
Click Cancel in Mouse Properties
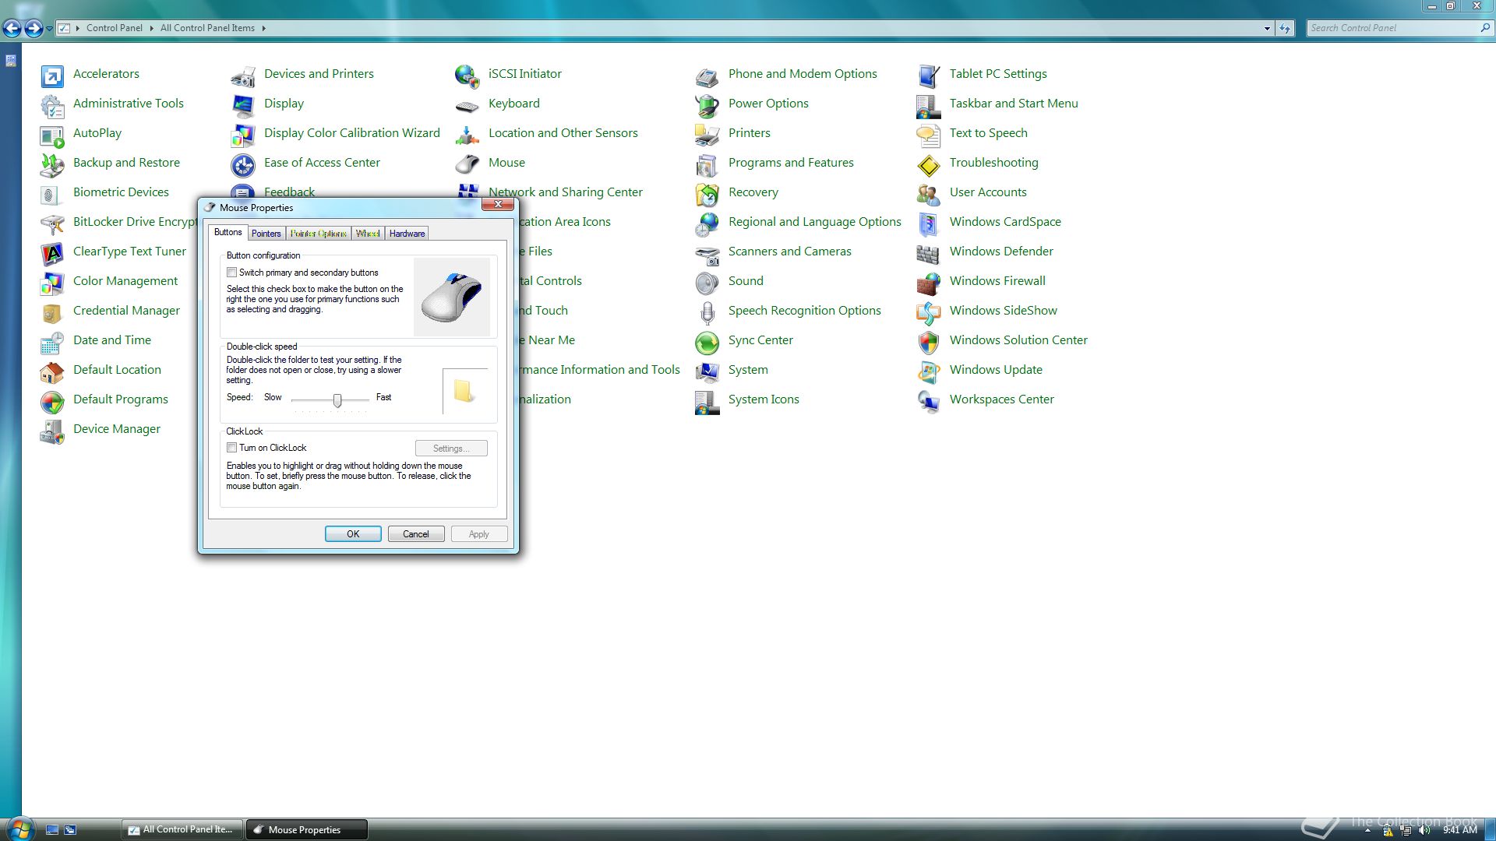pyautogui.click(x=416, y=534)
